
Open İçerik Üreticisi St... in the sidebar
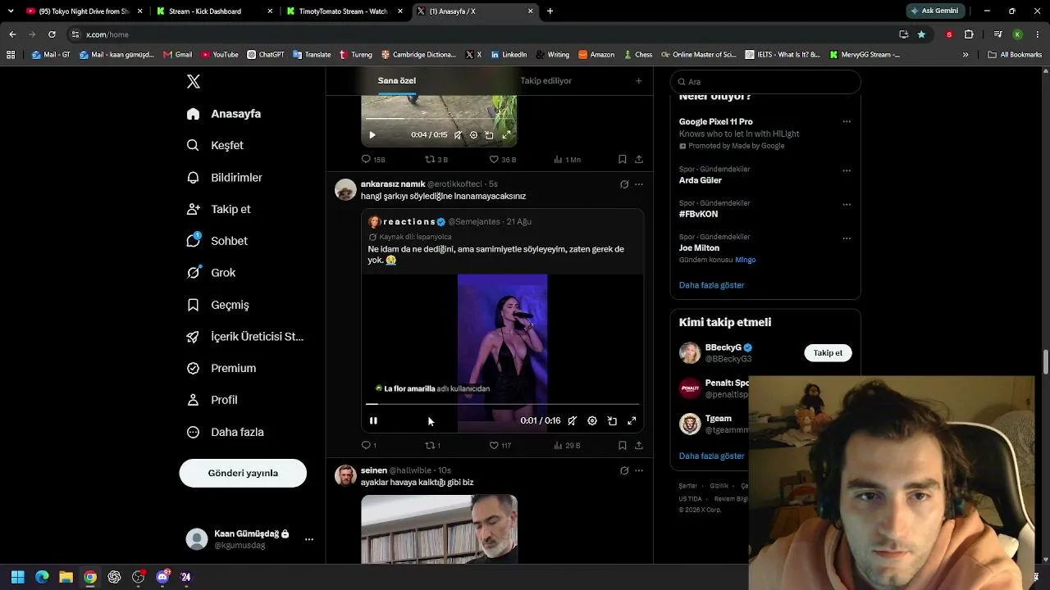coord(244,337)
